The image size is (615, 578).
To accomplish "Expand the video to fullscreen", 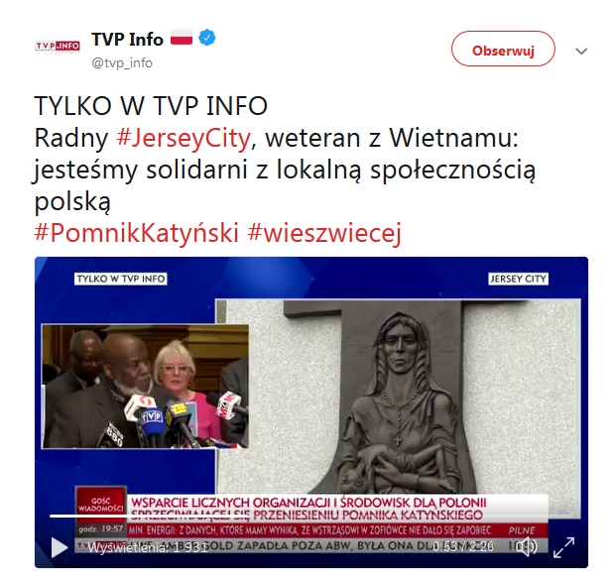I will point(563,547).
